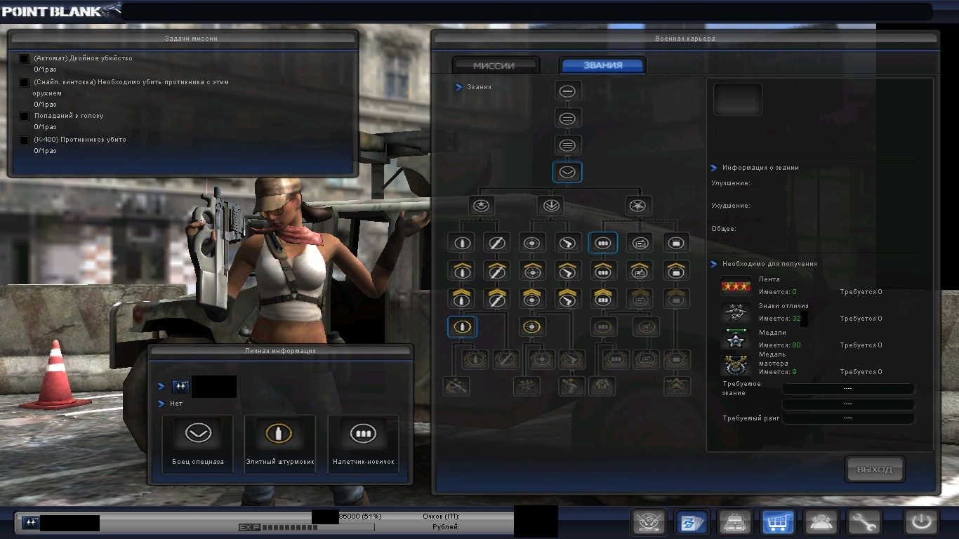959x539 pixels.
Task: Select the bullet rank icon without chevrons
Action: [462, 243]
